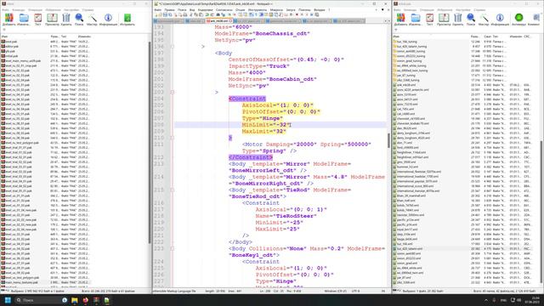Click the MaxLimit="32" code line

(x=264, y=132)
